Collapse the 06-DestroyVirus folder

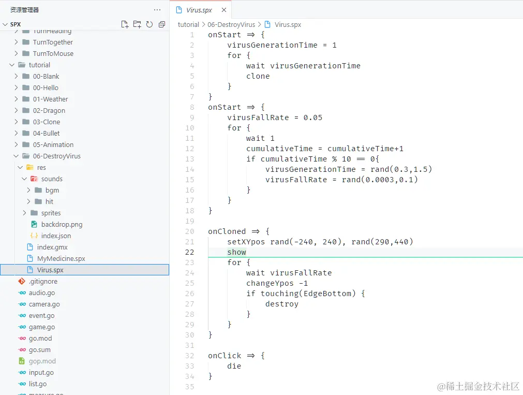coord(16,156)
